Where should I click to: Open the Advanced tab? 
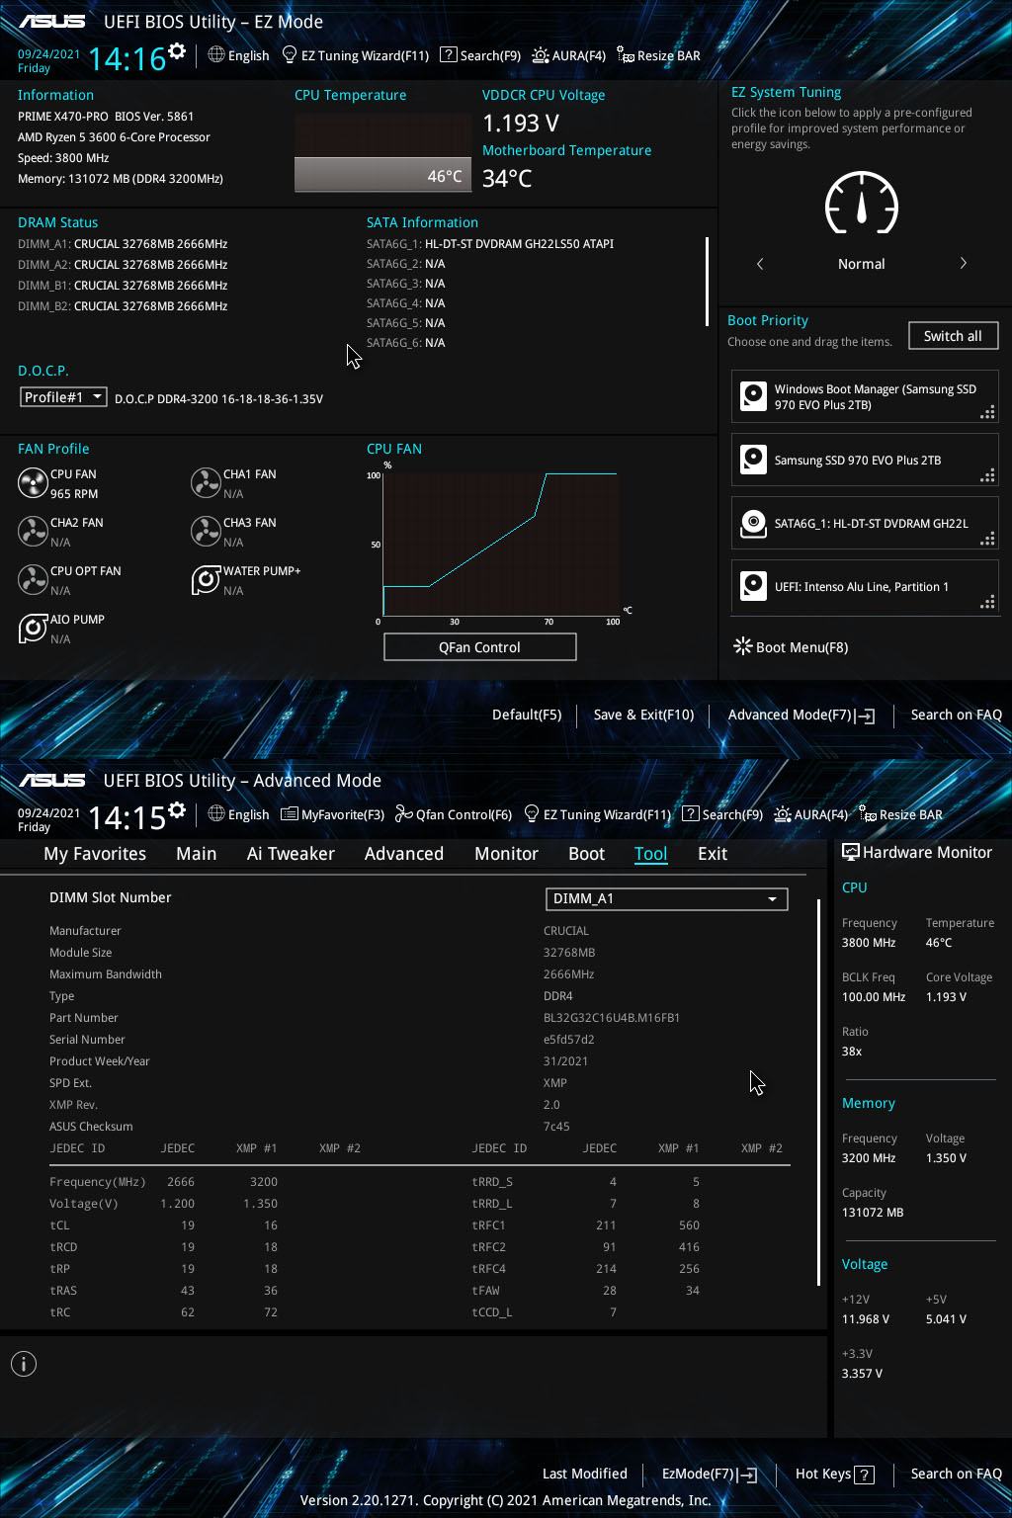(x=404, y=853)
